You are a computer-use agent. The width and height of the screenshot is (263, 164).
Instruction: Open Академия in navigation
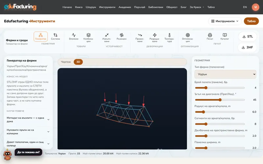125,7
